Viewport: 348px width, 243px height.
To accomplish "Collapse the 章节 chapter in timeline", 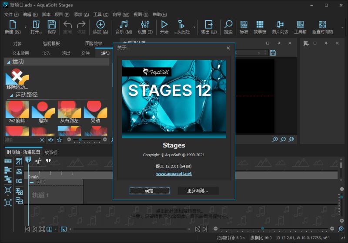I will tap(32, 182).
